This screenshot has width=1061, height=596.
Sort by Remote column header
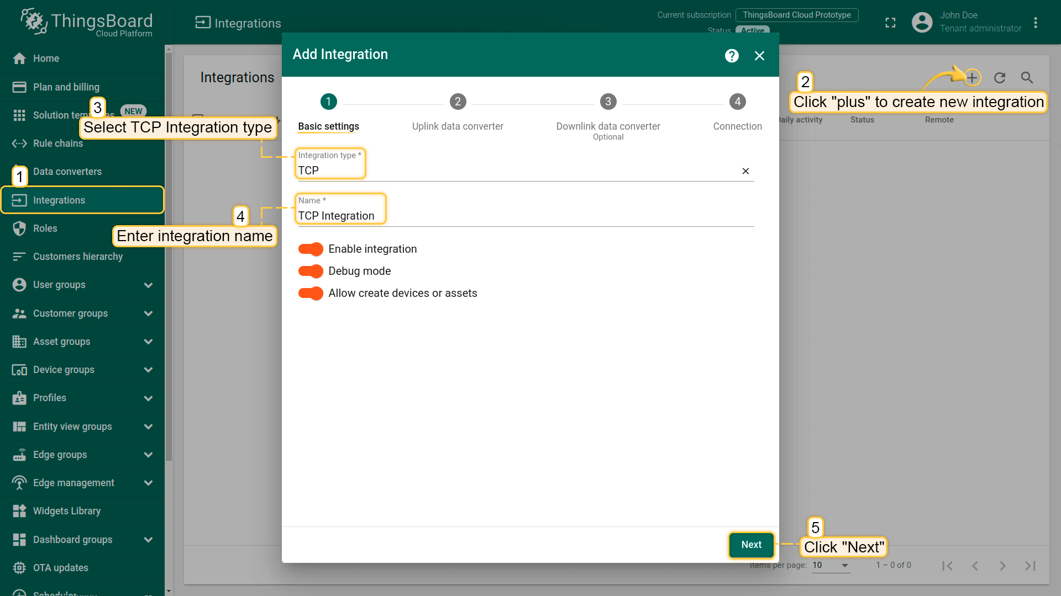939,120
